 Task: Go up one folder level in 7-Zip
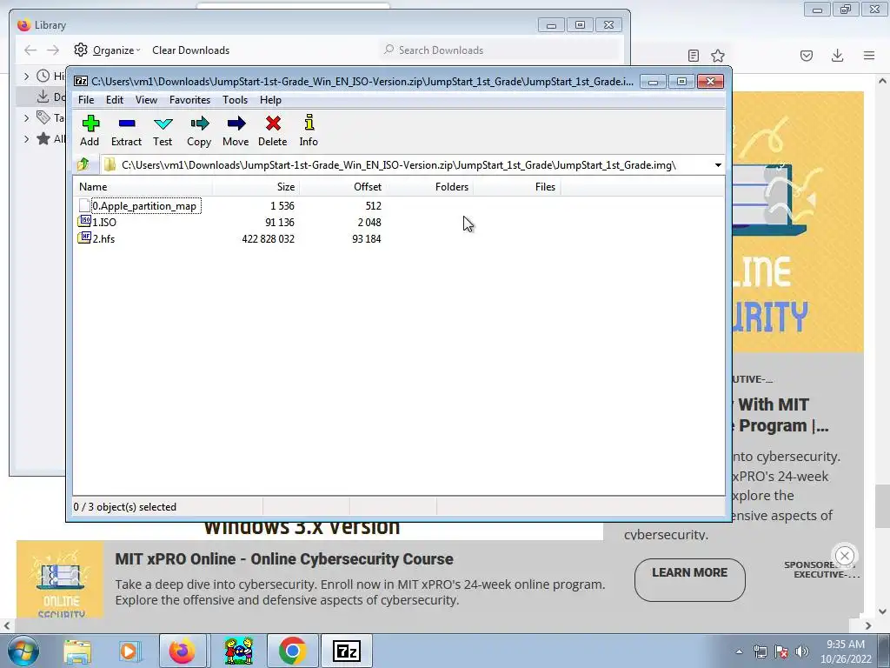pos(83,164)
